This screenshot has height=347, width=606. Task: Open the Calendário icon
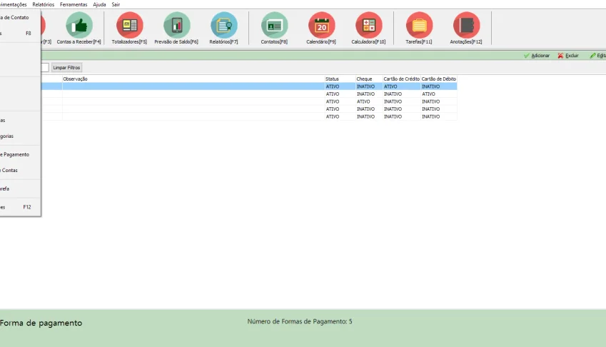(x=321, y=26)
